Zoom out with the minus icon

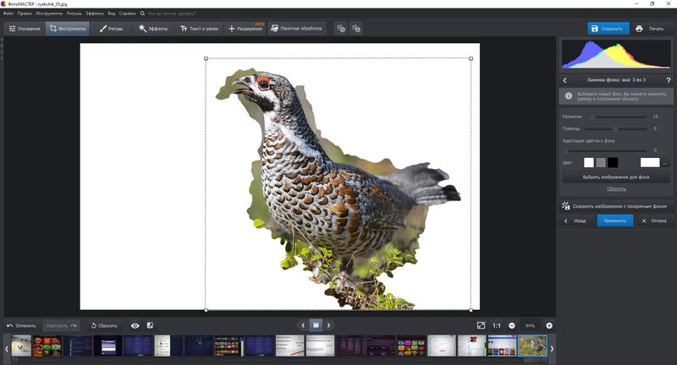512,326
